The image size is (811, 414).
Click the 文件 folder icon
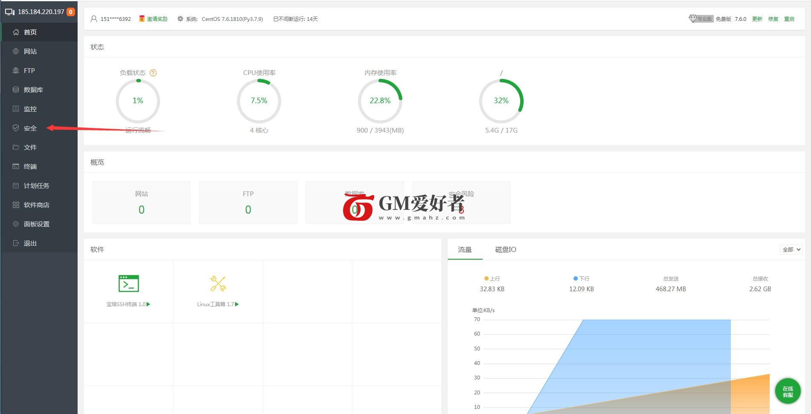16,147
